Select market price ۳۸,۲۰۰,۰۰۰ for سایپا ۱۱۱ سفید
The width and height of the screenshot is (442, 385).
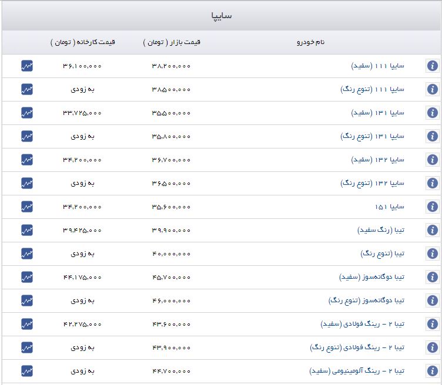coord(171,66)
